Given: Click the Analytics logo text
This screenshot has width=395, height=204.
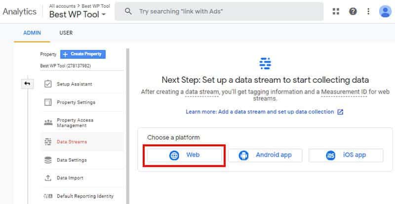Looking at the screenshot, I should pyautogui.click(x=20, y=11).
